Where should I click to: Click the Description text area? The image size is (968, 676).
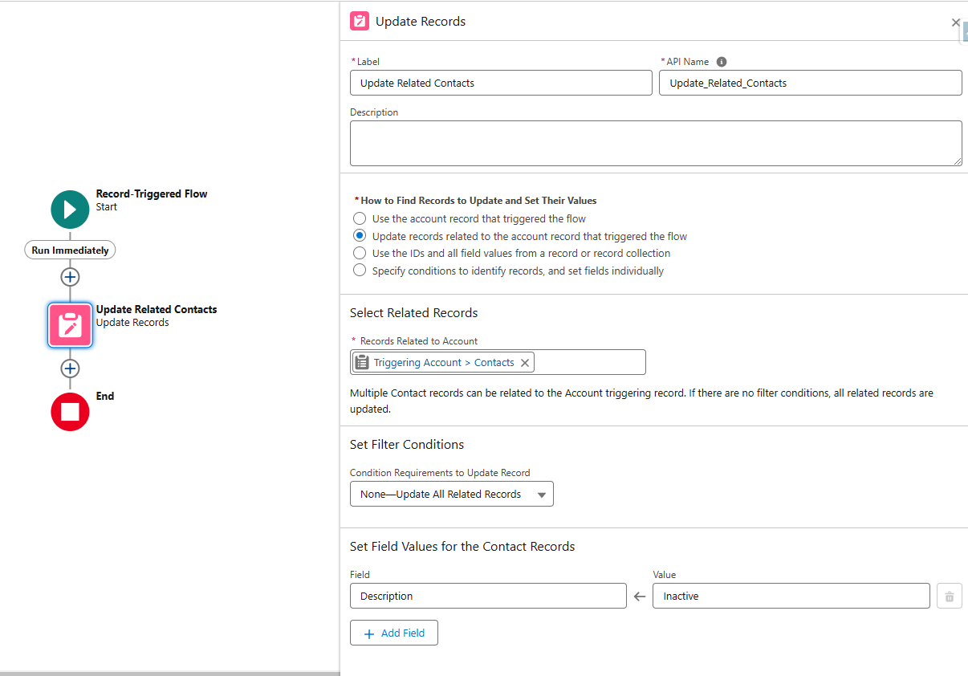(x=655, y=144)
